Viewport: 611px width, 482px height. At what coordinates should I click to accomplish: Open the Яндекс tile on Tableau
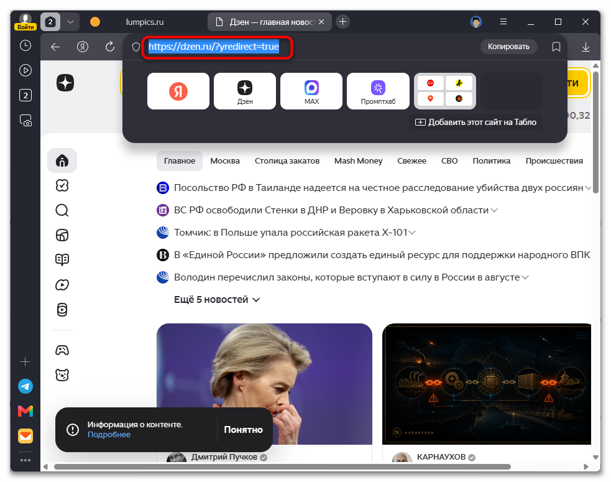coord(178,91)
